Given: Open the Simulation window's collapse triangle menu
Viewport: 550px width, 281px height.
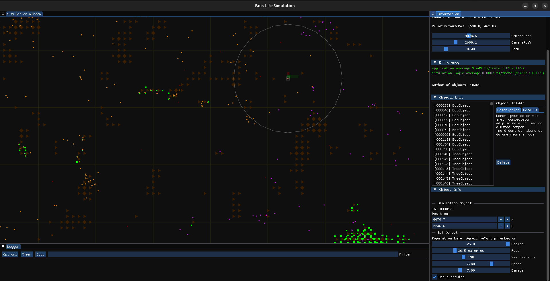Looking at the screenshot, I should pyautogui.click(x=3, y=14).
